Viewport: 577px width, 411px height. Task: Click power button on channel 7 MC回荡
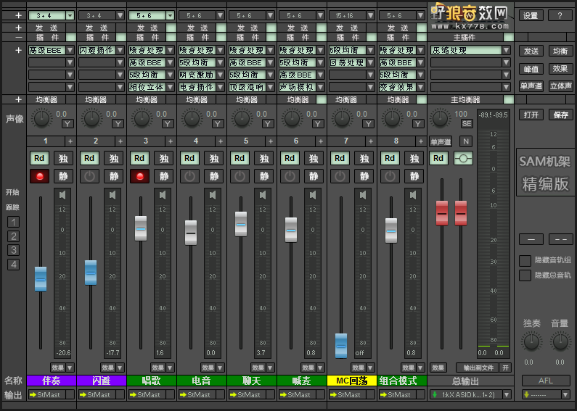tap(340, 176)
